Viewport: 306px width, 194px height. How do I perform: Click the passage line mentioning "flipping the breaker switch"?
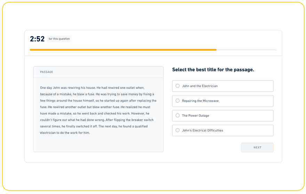coord(97,120)
